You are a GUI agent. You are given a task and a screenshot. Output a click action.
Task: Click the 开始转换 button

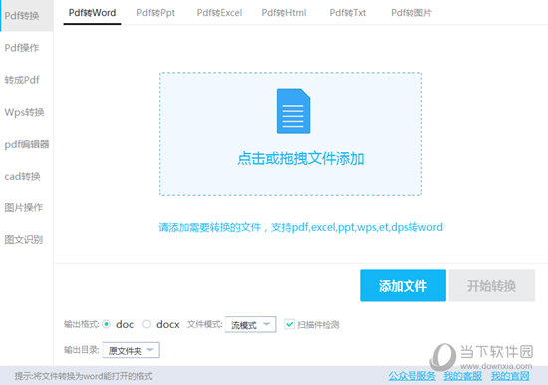coord(492,285)
